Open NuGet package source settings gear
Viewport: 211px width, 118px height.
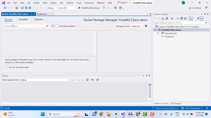(x=146, y=26)
